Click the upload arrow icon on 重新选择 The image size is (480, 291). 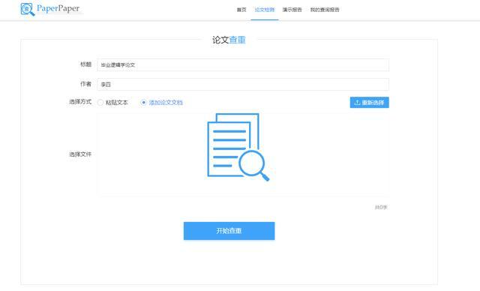click(357, 103)
